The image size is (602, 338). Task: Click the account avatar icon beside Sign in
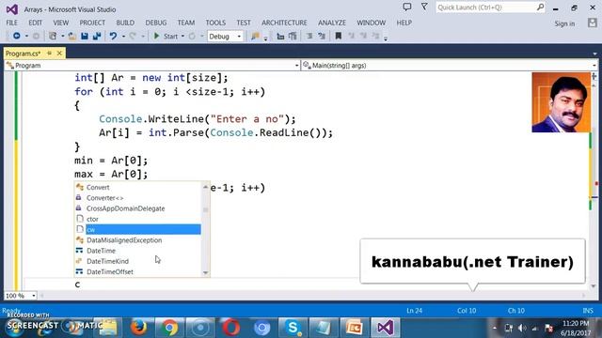[592, 23]
